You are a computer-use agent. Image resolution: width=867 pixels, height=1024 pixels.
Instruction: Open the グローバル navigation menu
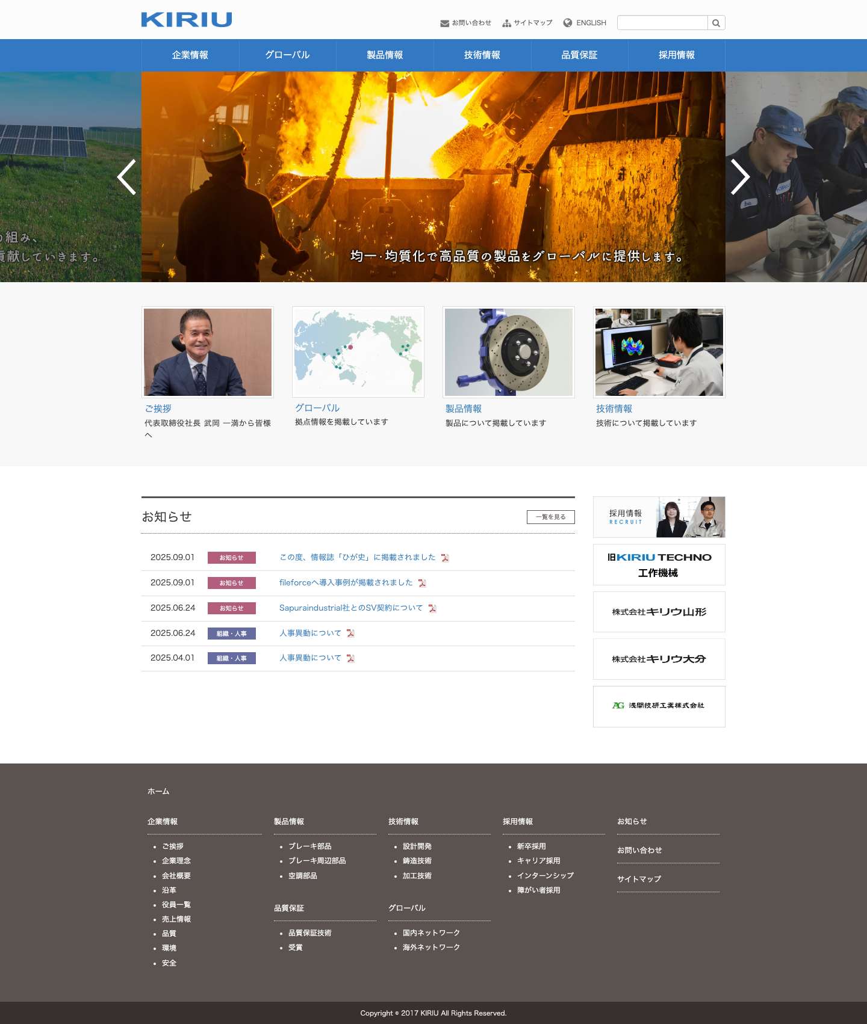(x=288, y=55)
